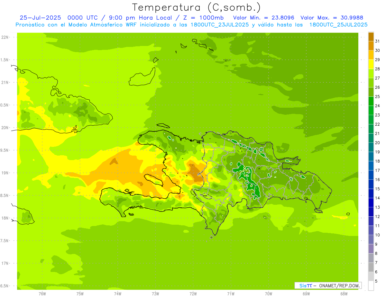This screenshot has width=386, height=298.
Task: Click the "74W" longitude label
Action: [117, 294]
